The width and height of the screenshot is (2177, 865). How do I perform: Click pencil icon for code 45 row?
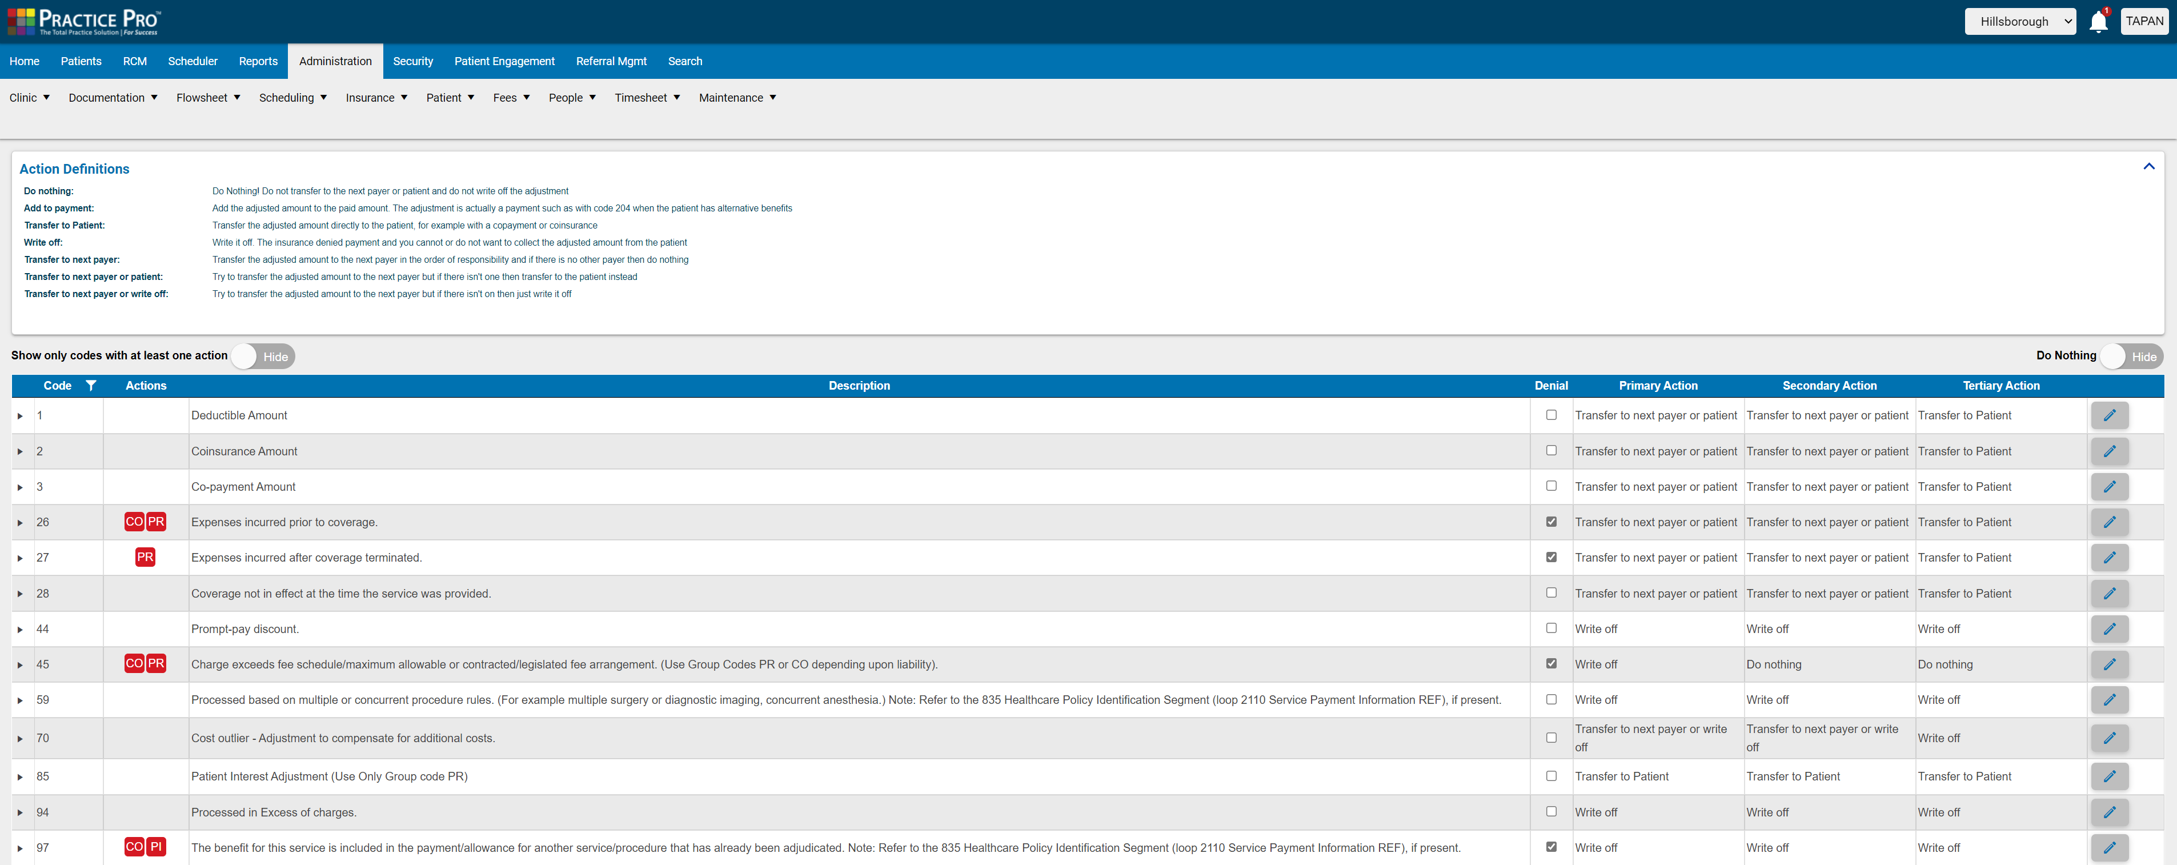coord(2108,664)
